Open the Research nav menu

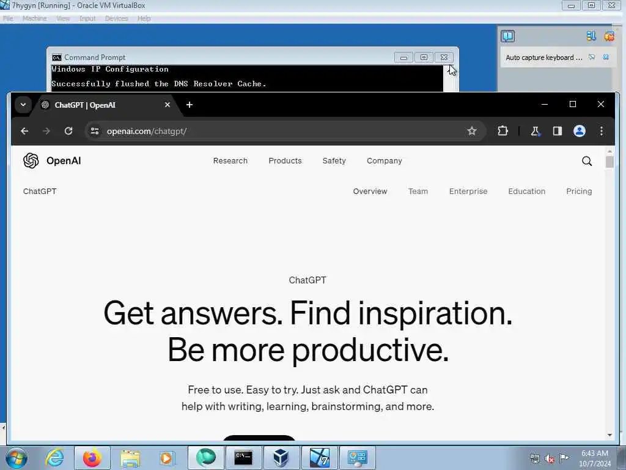pos(230,161)
